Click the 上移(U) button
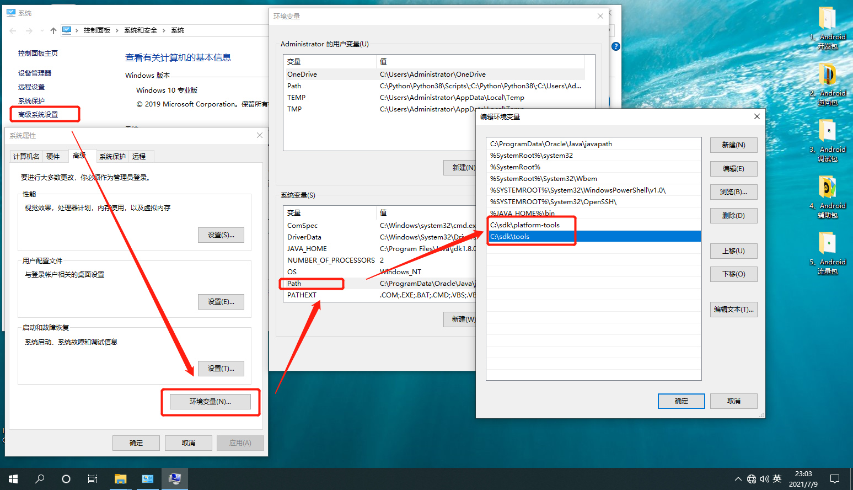The image size is (853, 490). (733, 251)
